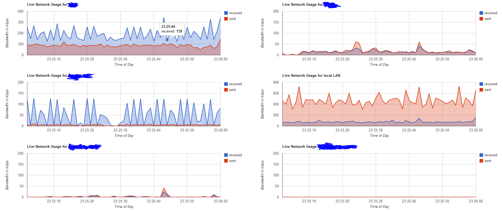Click the '800' y-axis label of local LAN chart
The height and width of the screenshot is (212, 503).
coord(276,82)
